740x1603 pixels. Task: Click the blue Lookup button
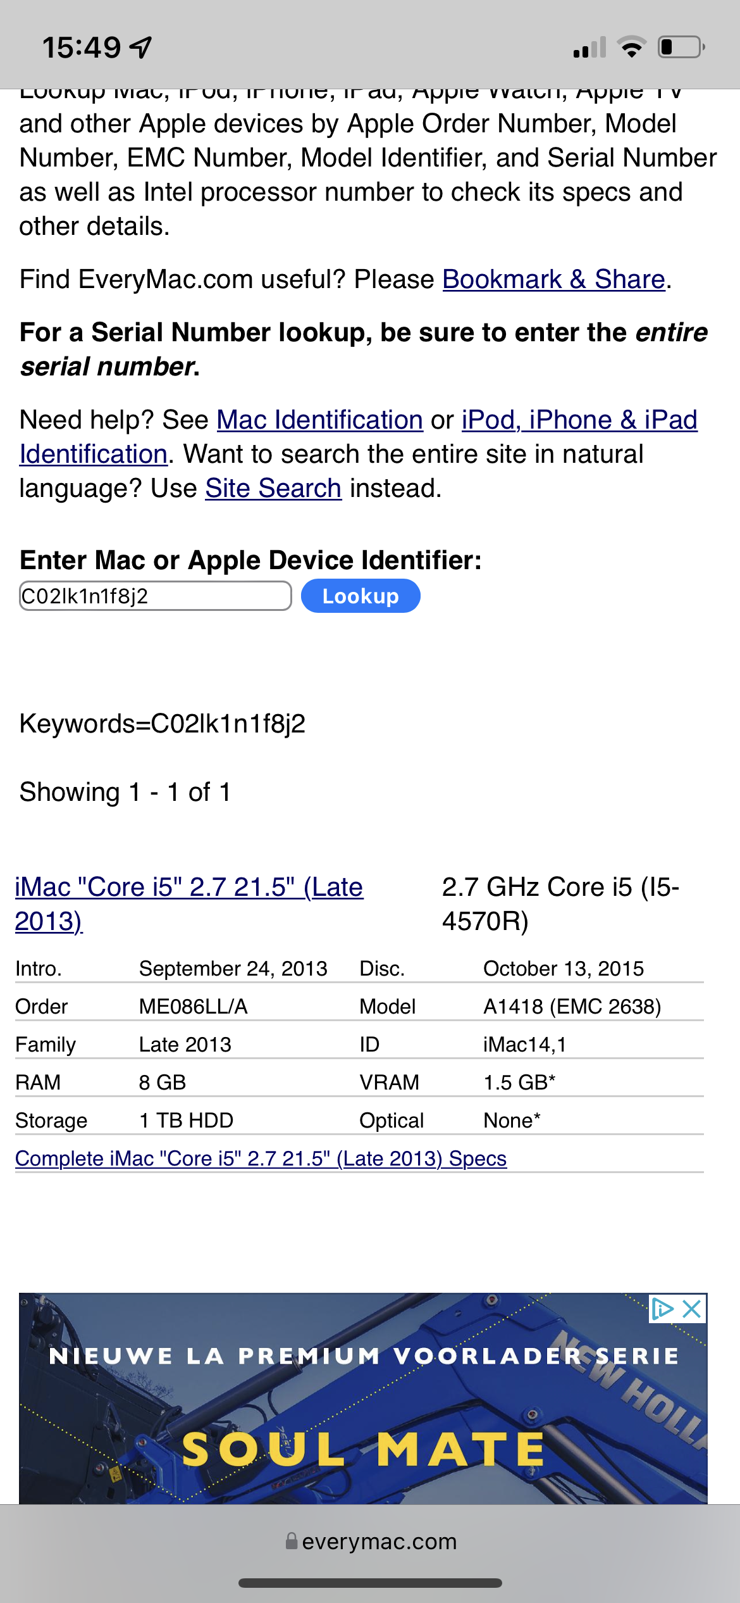(361, 596)
